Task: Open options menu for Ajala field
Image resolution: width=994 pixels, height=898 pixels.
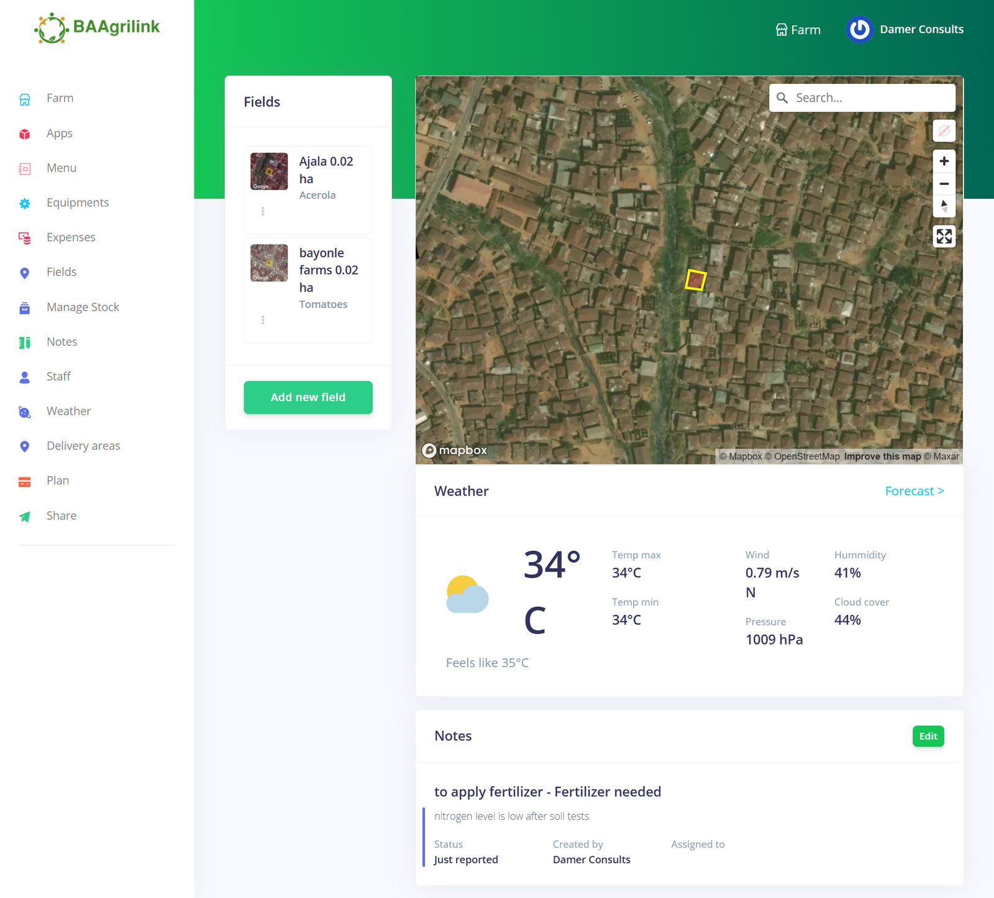Action: (x=263, y=212)
